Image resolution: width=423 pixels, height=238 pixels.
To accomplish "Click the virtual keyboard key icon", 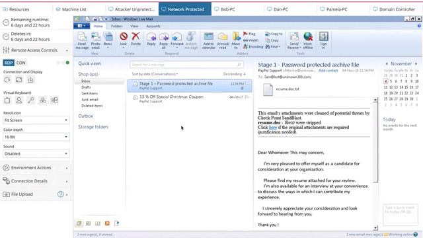I will (x=31, y=100).
